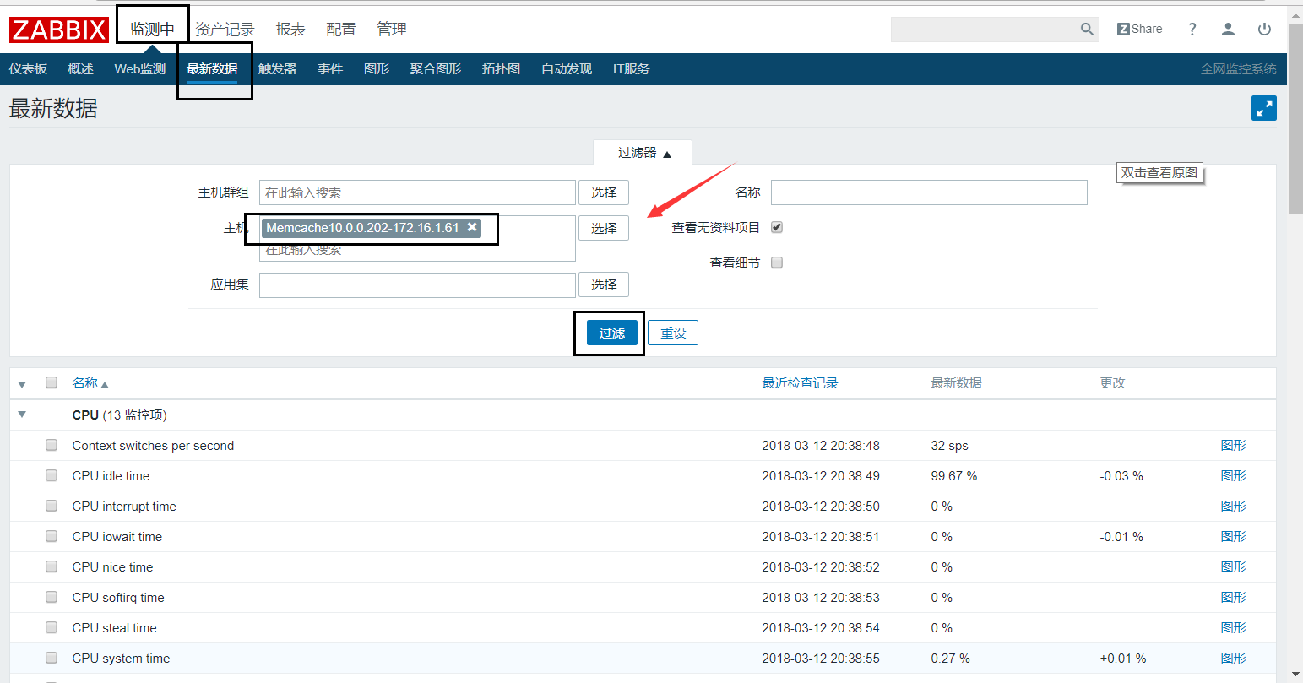Click 选择 button for 主机
This screenshot has width=1303, height=683.
coord(604,228)
